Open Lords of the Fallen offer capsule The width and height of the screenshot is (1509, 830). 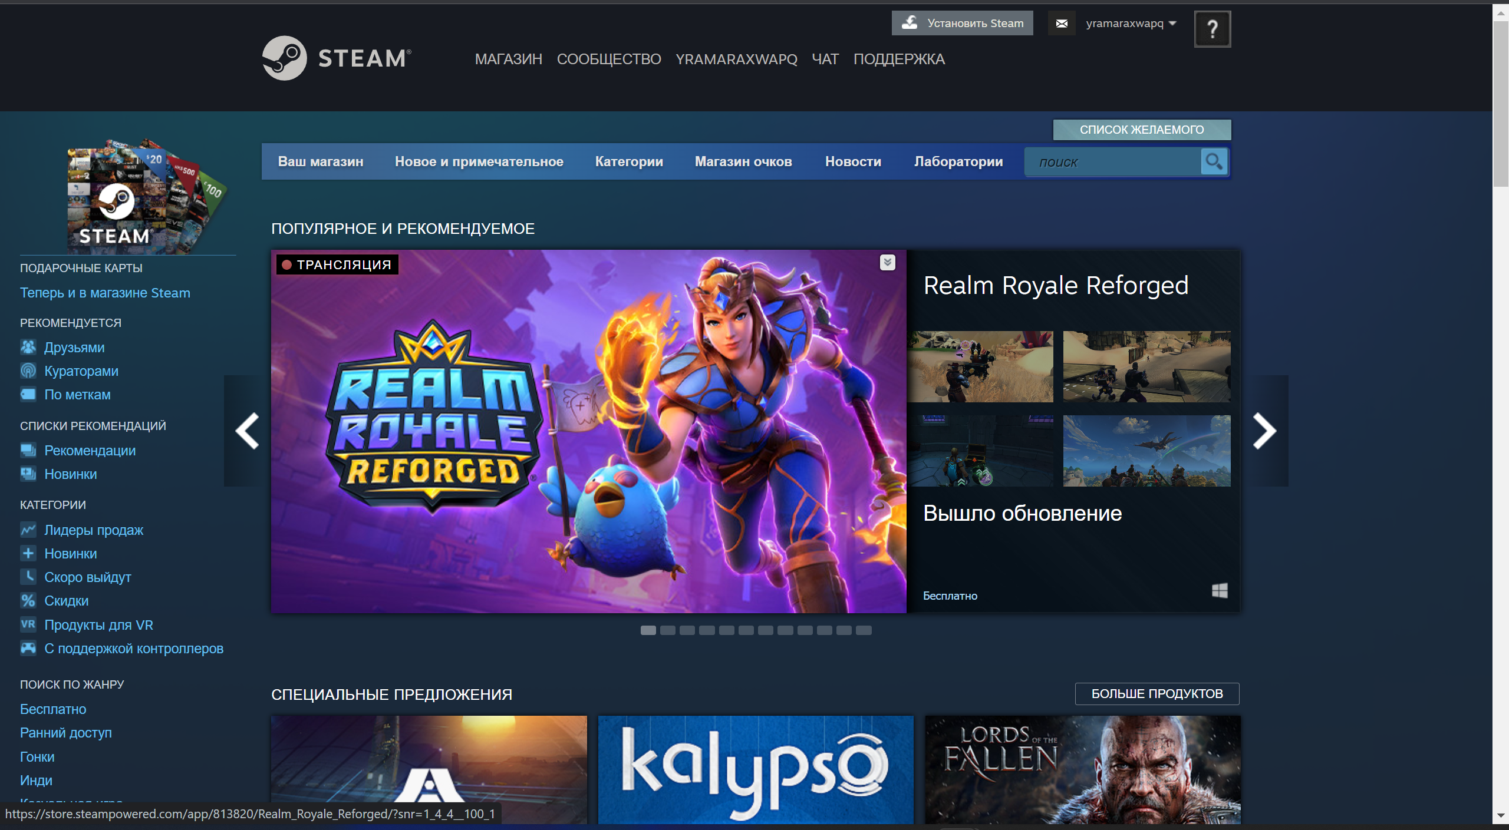[x=1082, y=769]
